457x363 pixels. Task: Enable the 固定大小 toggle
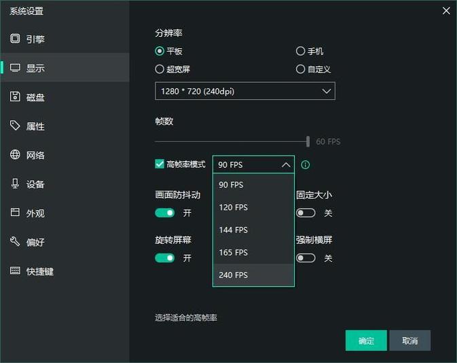[306, 213]
